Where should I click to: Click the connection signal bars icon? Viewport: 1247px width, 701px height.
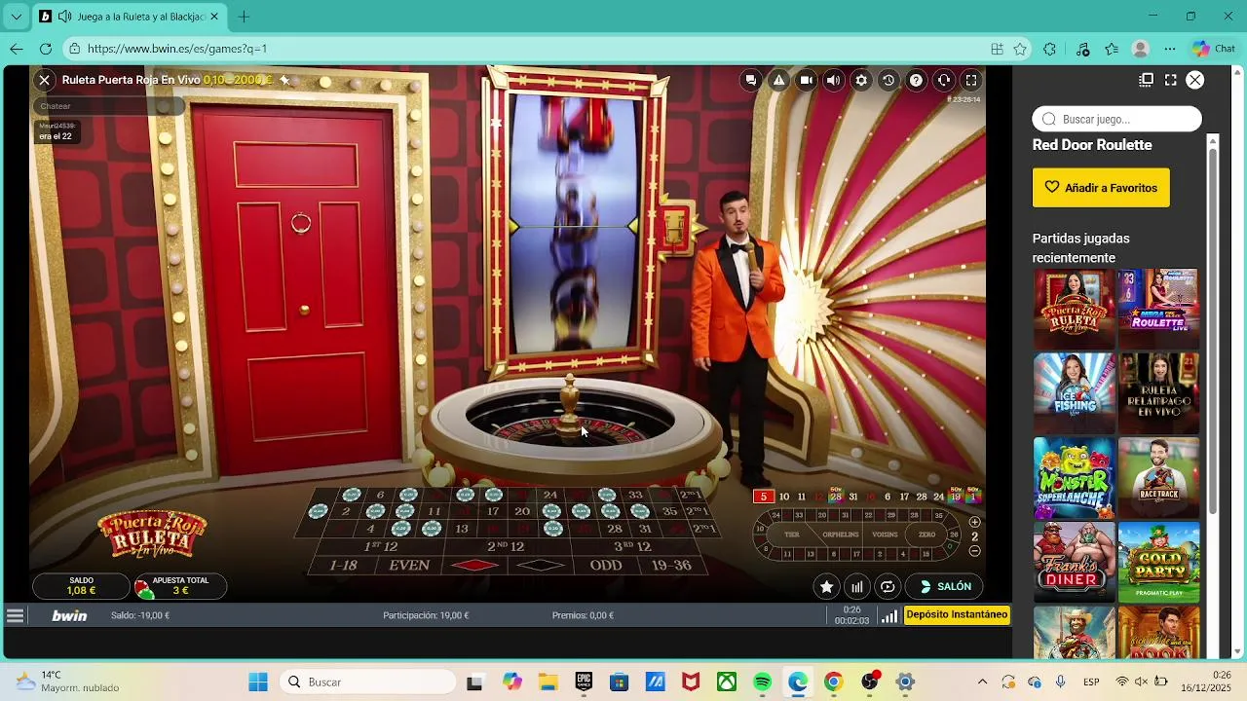tap(888, 615)
